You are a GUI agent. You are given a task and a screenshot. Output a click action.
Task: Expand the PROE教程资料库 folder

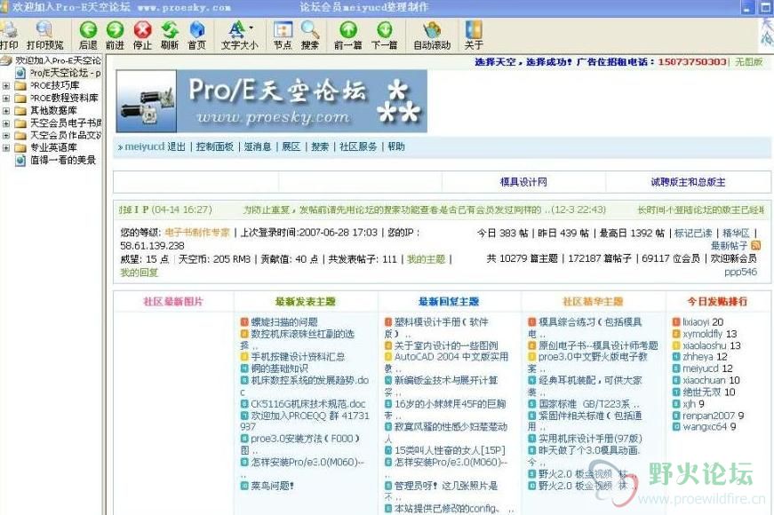coord(6,99)
